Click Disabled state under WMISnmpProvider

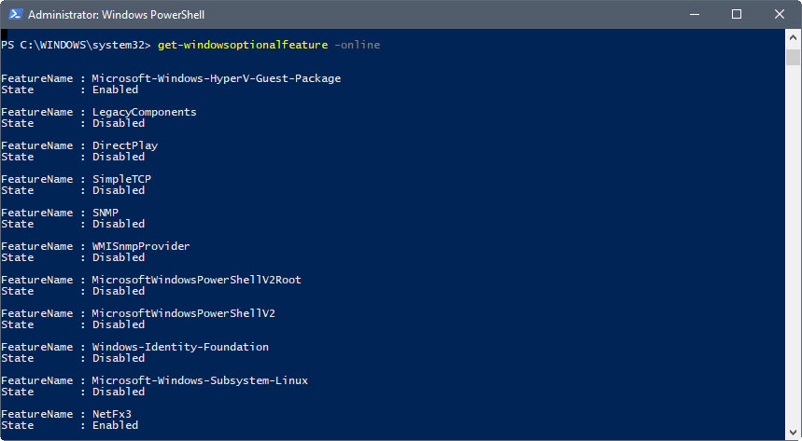pyautogui.click(x=119, y=257)
